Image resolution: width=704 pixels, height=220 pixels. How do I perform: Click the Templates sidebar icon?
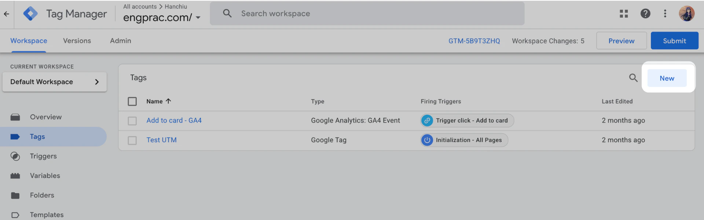click(x=15, y=215)
